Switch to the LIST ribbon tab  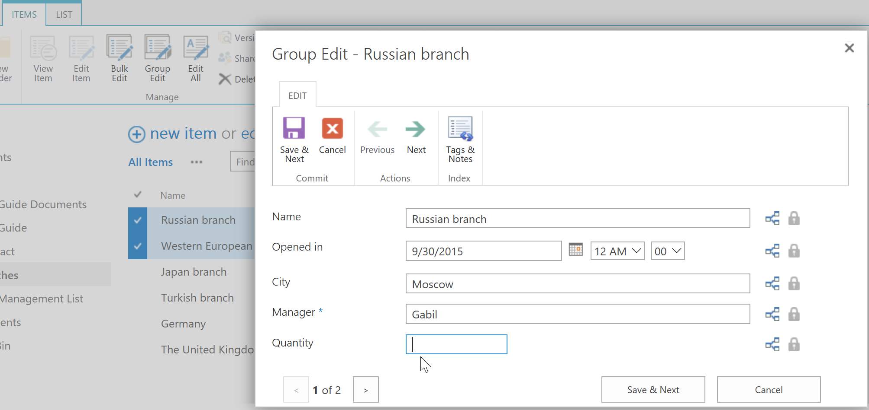tap(64, 15)
